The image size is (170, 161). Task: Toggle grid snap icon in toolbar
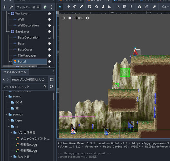click(125, 7)
